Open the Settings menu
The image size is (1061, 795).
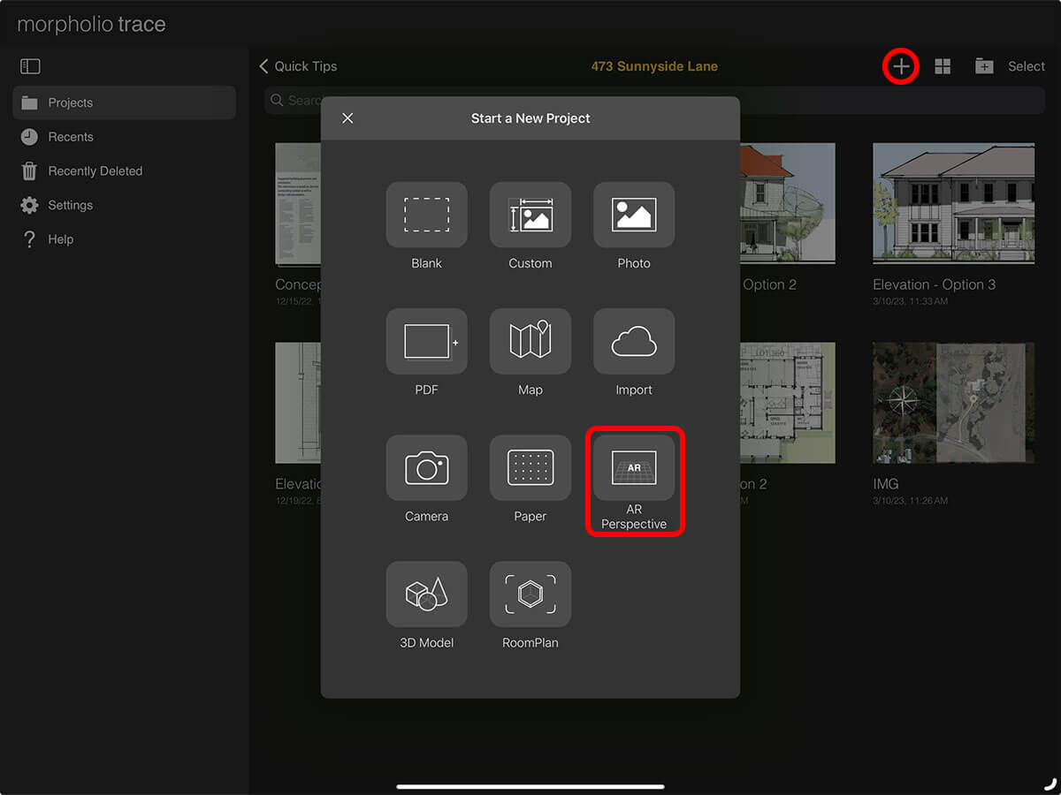click(x=69, y=205)
